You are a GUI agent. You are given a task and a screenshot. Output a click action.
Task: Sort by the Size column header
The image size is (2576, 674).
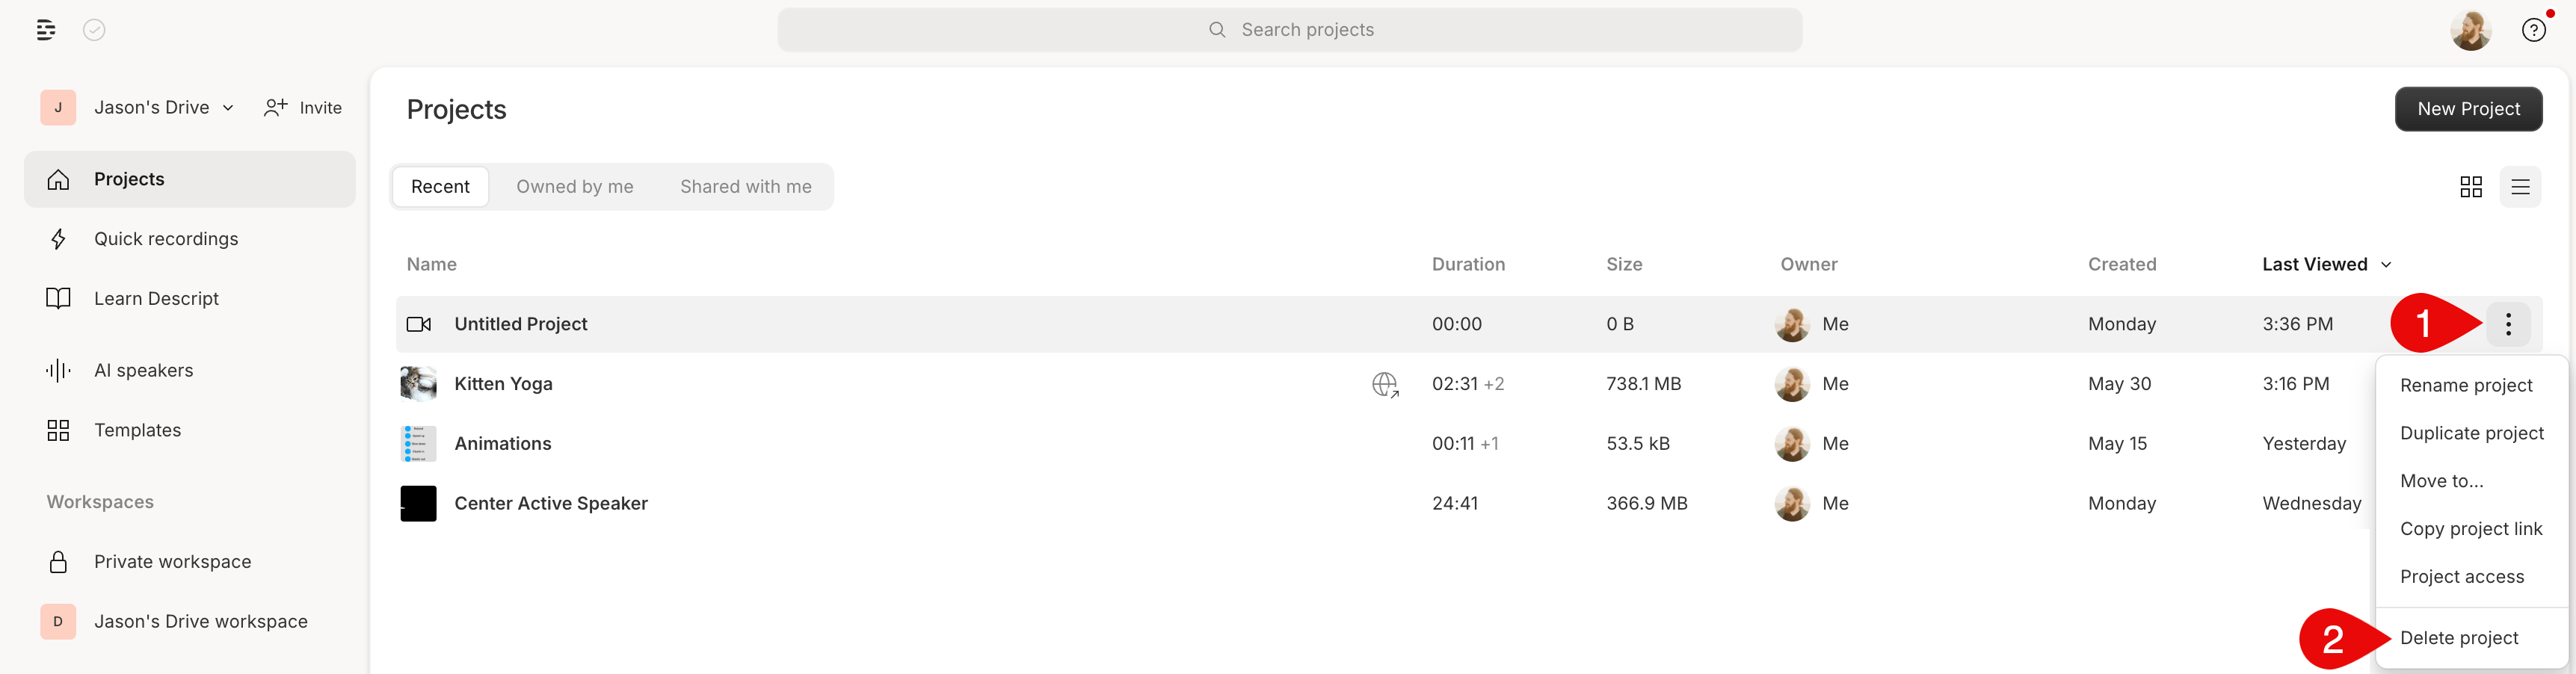pyautogui.click(x=1624, y=265)
